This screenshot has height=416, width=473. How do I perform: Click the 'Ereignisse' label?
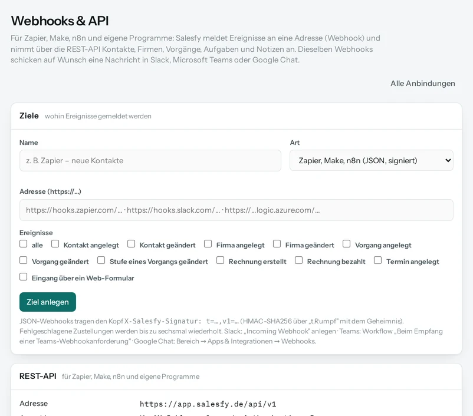(36, 233)
